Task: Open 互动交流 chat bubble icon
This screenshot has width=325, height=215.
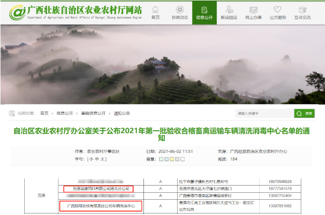Action: click(x=303, y=12)
